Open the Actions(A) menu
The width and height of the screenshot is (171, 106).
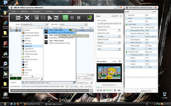pos(50,12)
